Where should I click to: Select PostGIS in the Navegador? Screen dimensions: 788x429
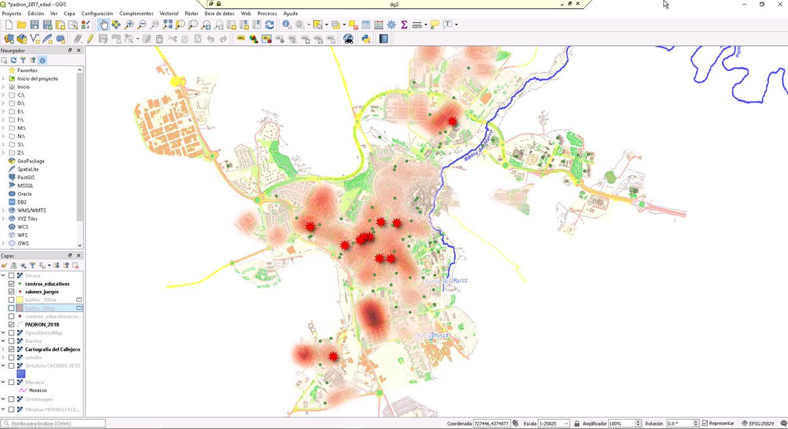click(26, 177)
